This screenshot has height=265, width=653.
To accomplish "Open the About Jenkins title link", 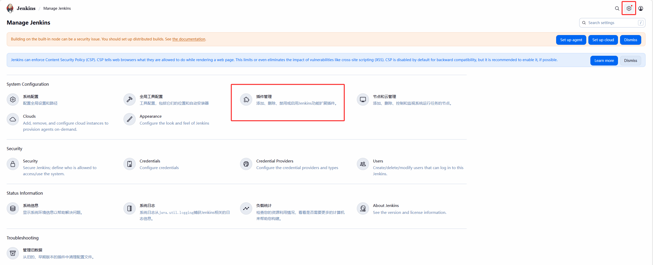I will click(x=386, y=206).
